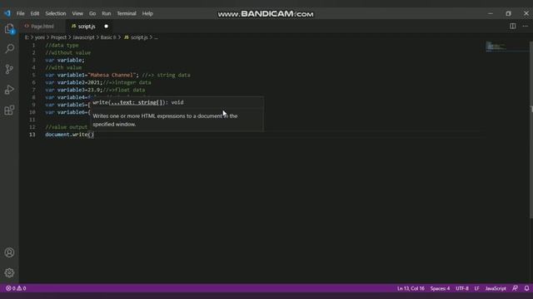Click variable2=2021 code on line 6
The height and width of the screenshot is (299, 533).
pos(74,82)
